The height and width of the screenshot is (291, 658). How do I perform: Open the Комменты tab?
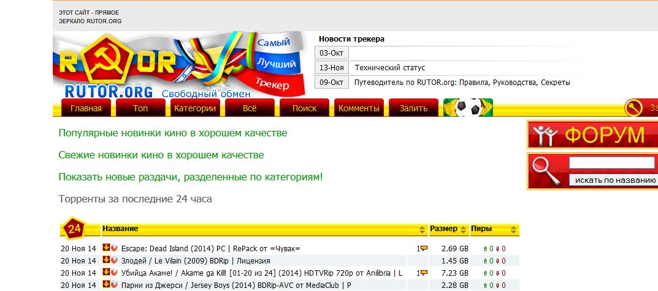(x=359, y=108)
